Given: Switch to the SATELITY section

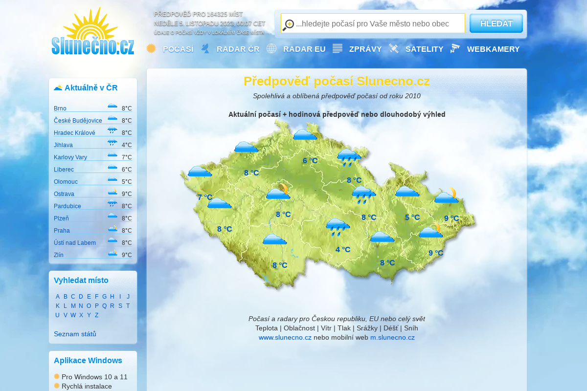Looking at the screenshot, I should [x=424, y=49].
